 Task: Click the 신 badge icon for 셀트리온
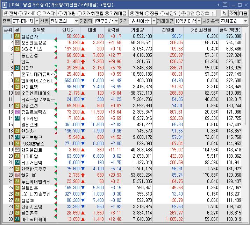17,187
